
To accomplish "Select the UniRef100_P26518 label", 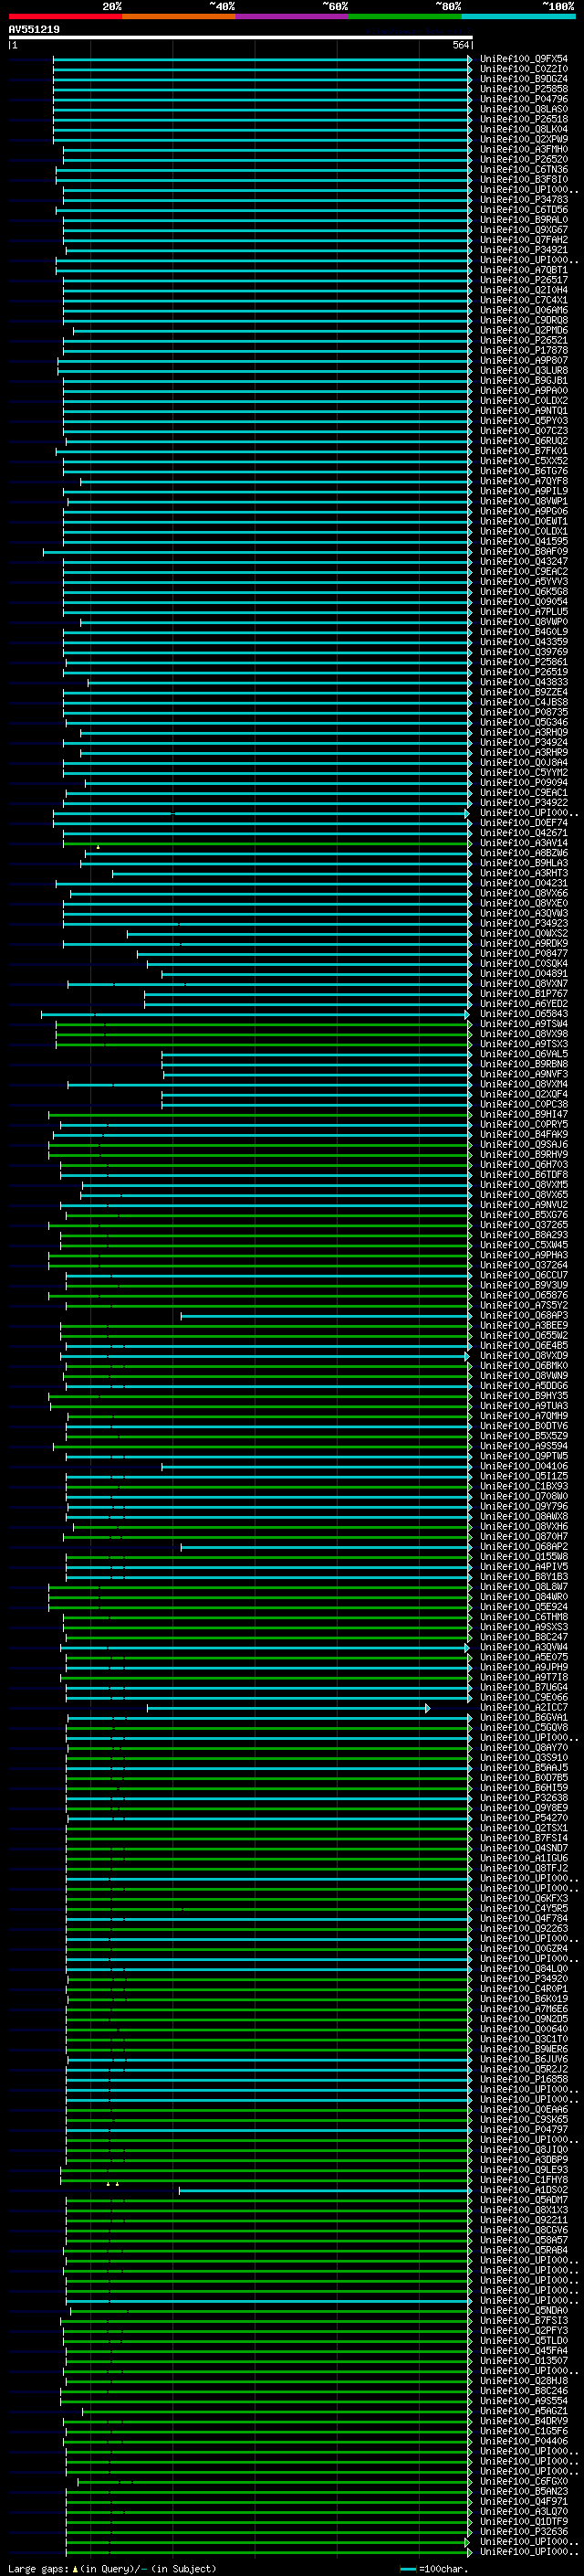I will pyautogui.click(x=524, y=119).
